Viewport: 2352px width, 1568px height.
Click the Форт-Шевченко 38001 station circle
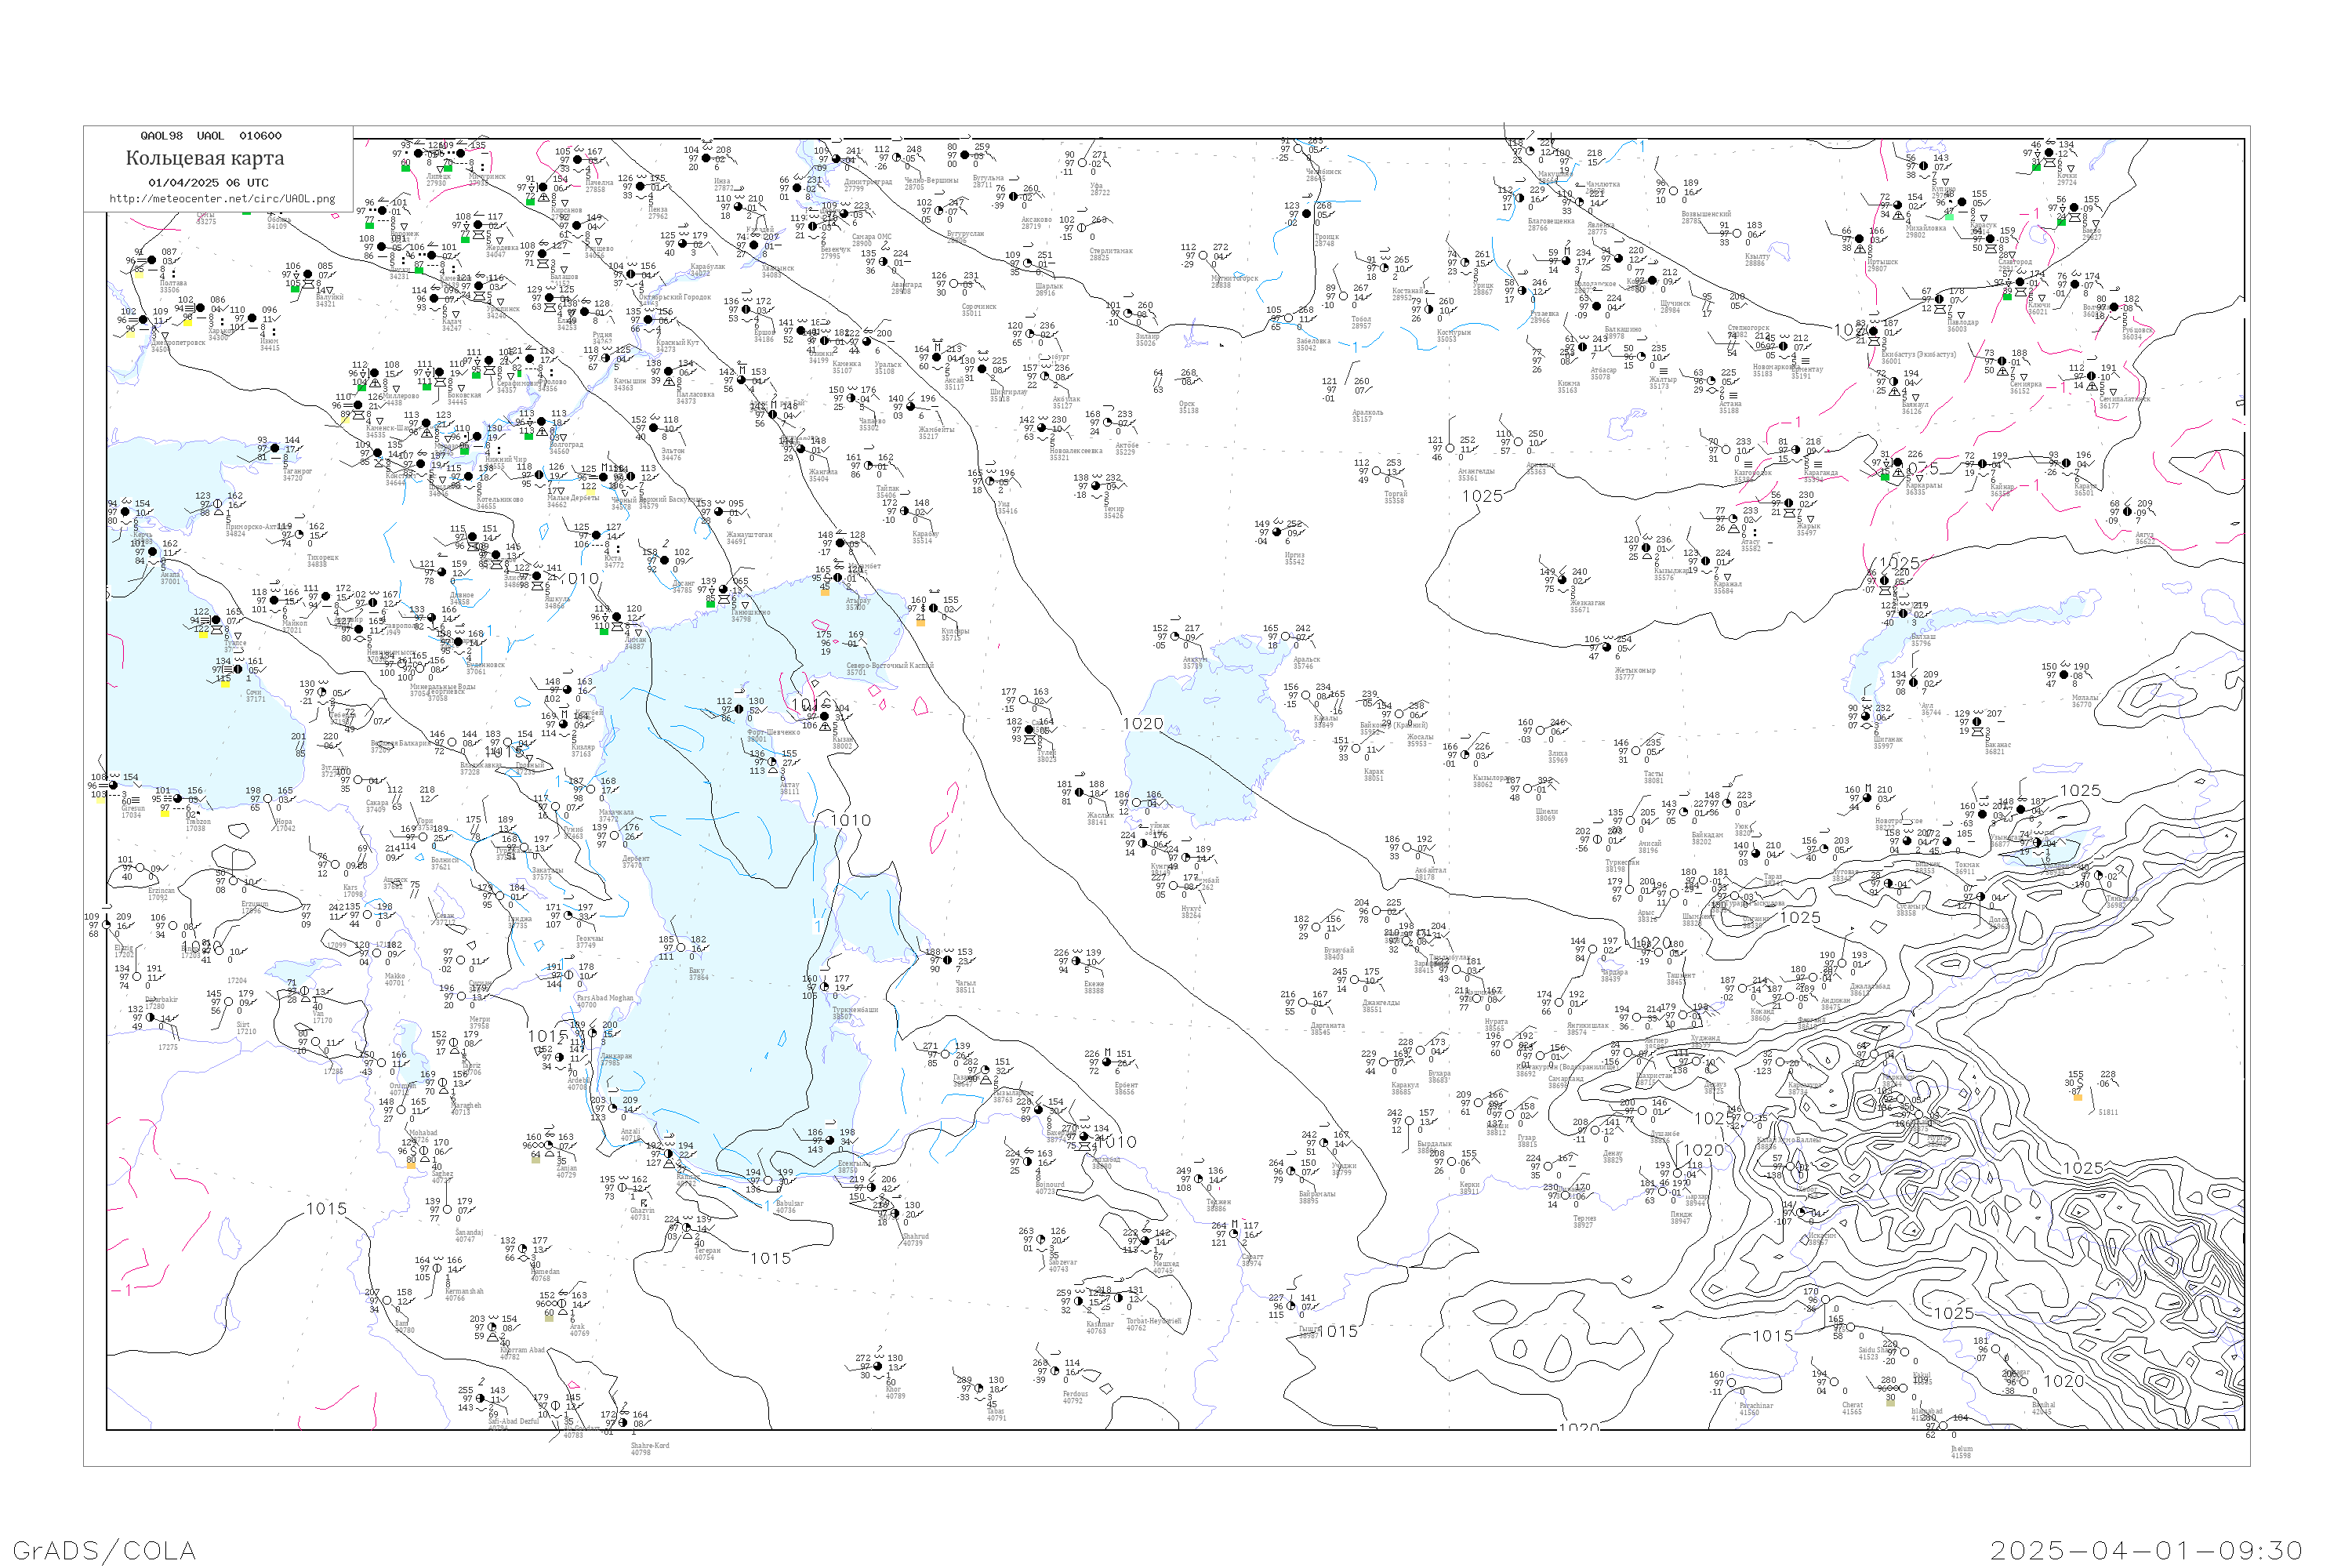click(x=739, y=710)
